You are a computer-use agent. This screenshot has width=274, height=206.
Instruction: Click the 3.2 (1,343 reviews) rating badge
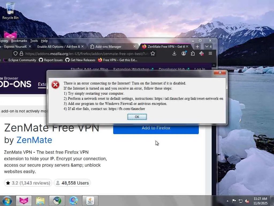28,183
